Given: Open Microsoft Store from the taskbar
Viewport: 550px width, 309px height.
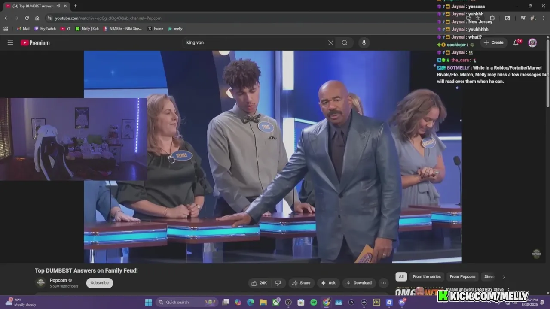Looking at the screenshot, I should (301, 302).
